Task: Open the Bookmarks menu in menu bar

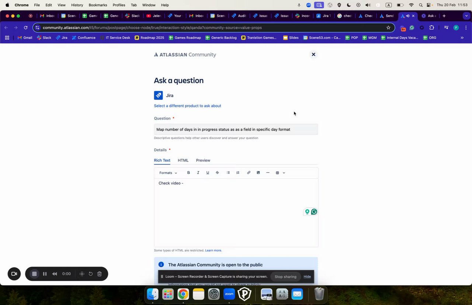Action: (x=98, y=5)
